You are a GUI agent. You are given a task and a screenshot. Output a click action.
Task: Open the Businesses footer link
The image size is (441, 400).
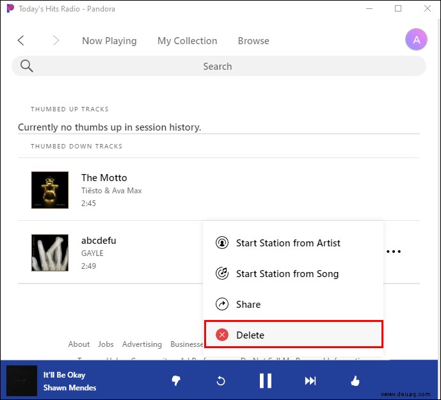(187, 344)
